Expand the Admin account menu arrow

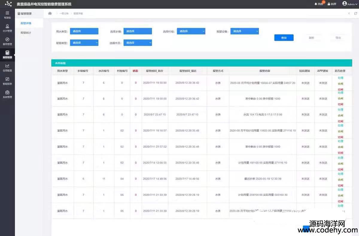(356, 4)
